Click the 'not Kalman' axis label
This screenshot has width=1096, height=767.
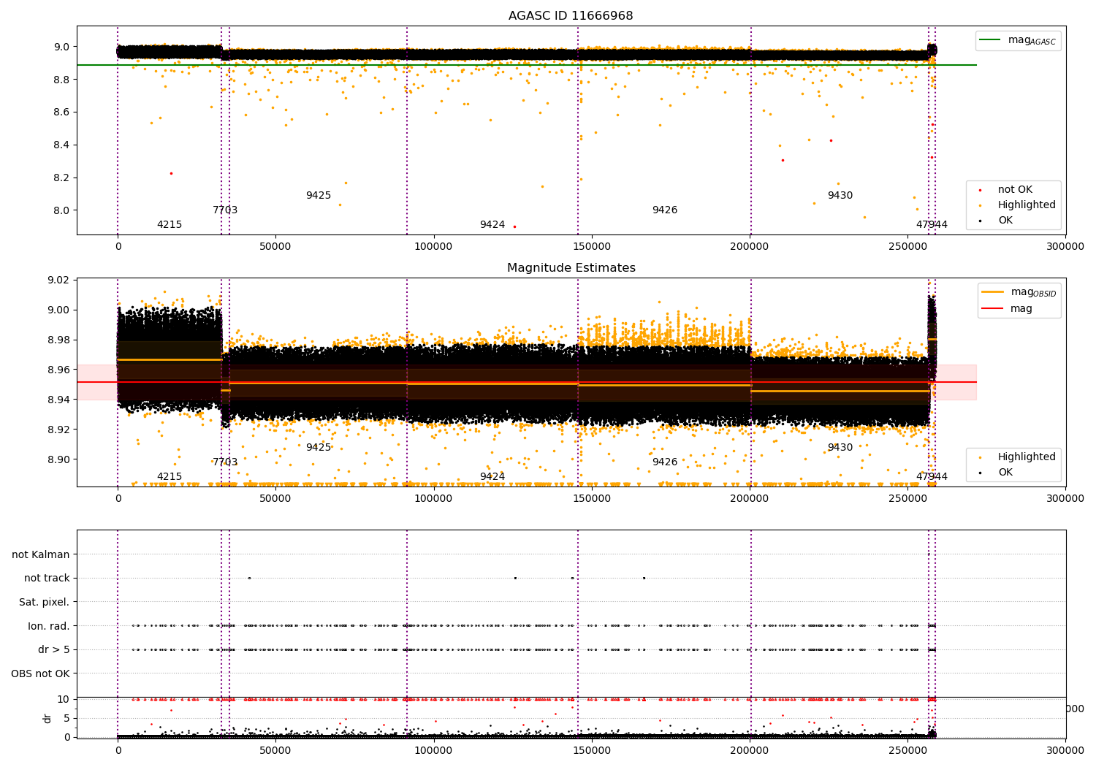[x=41, y=554]
